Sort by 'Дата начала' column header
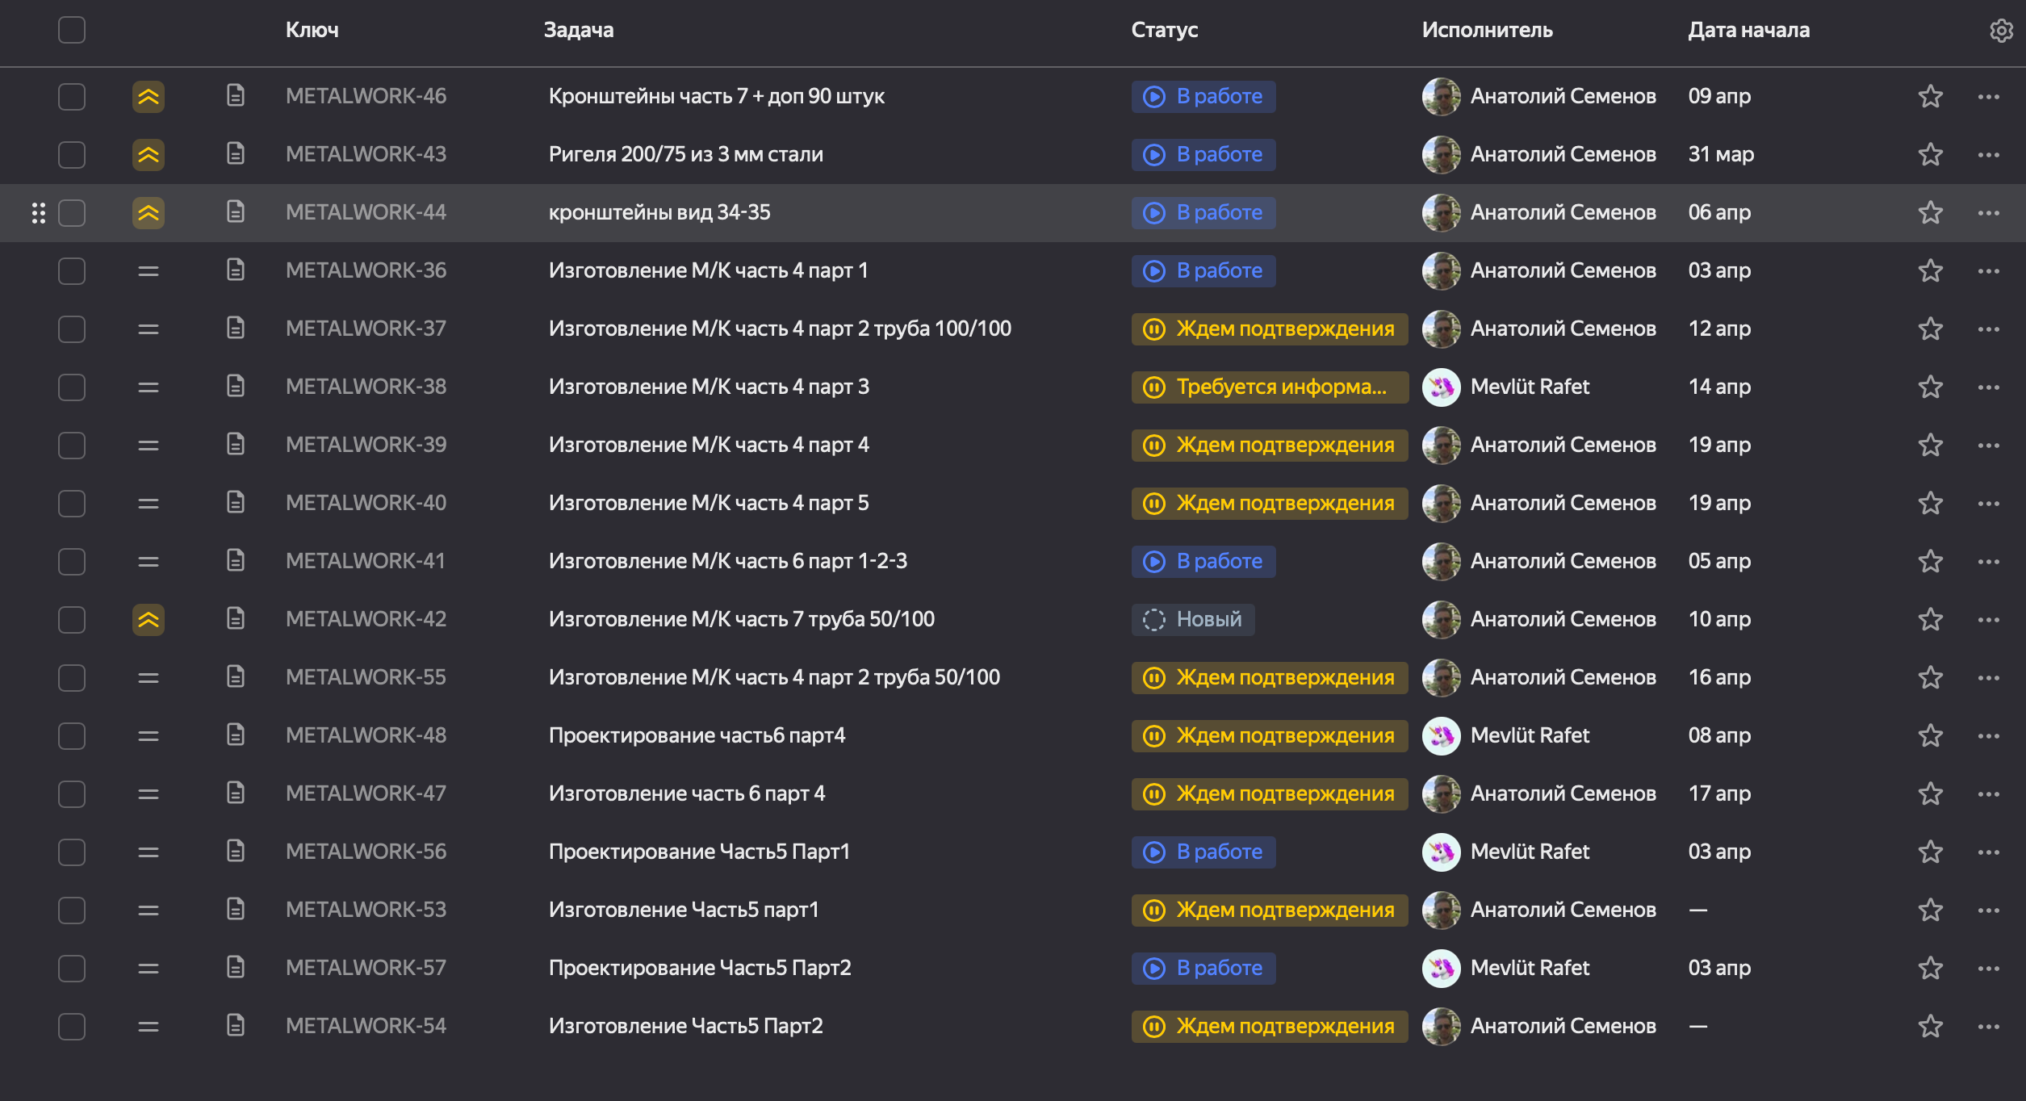 click(1748, 31)
